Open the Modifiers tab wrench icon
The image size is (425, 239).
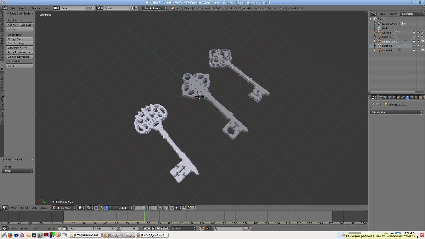click(x=407, y=97)
